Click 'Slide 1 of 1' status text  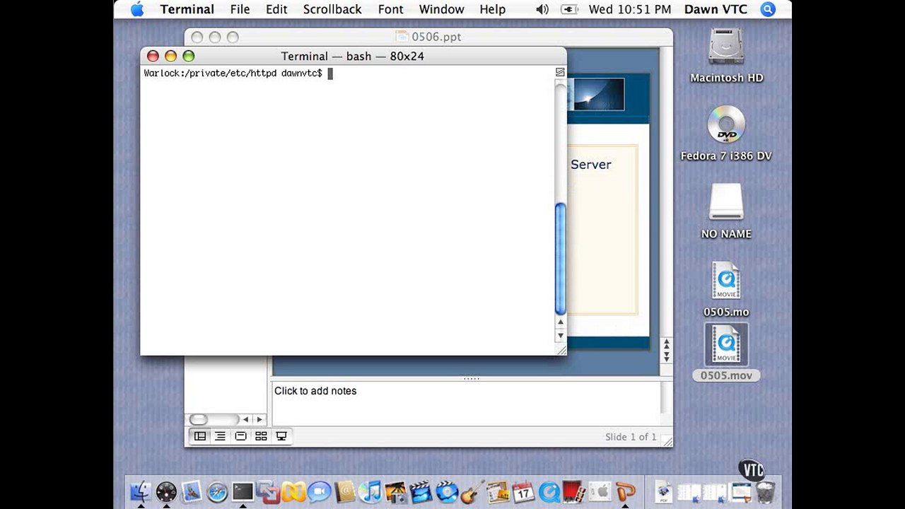click(x=631, y=437)
